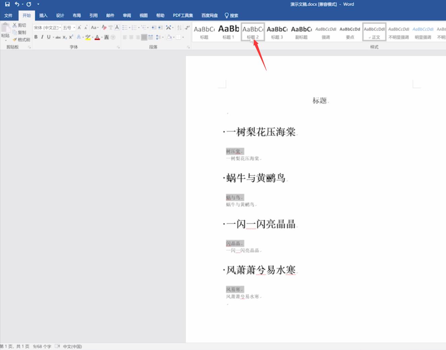Open the 百度网盘 tab

click(x=210, y=15)
